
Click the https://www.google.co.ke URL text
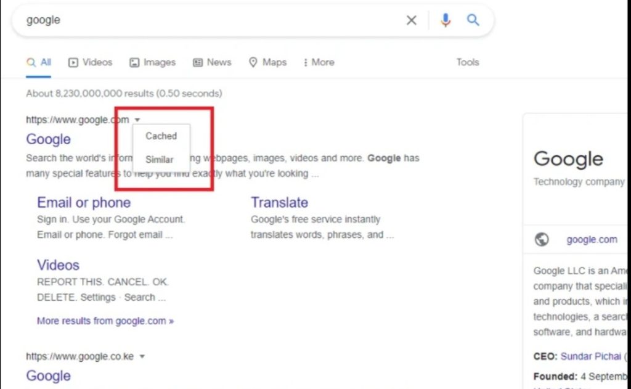[x=79, y=356]
